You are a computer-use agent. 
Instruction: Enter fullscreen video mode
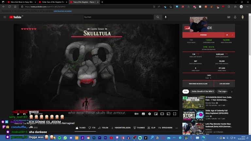175,114
